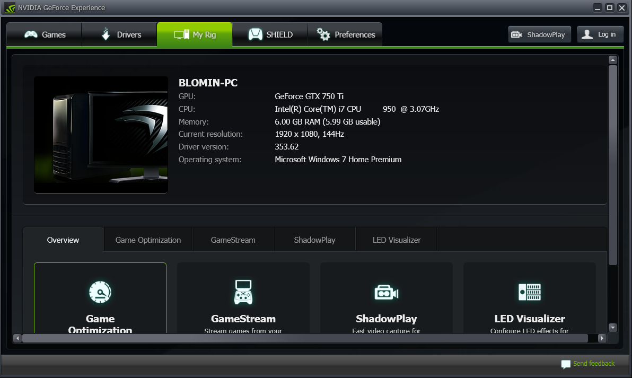Click the Game Optimization gauge icon
The image size is (632, 378).
click(x=100, y=292)
